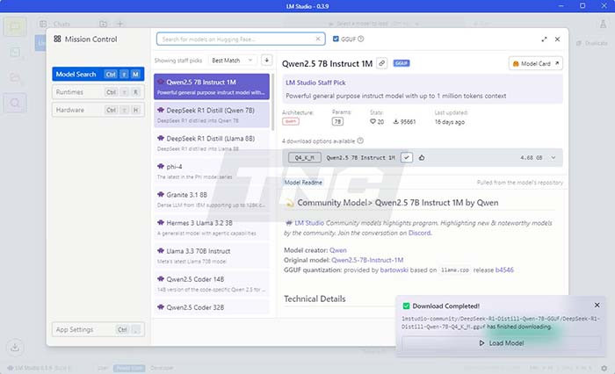Copy model link icon next to Qwen2.5 title
Screen dimensions: 615x374
coord(381,63)
